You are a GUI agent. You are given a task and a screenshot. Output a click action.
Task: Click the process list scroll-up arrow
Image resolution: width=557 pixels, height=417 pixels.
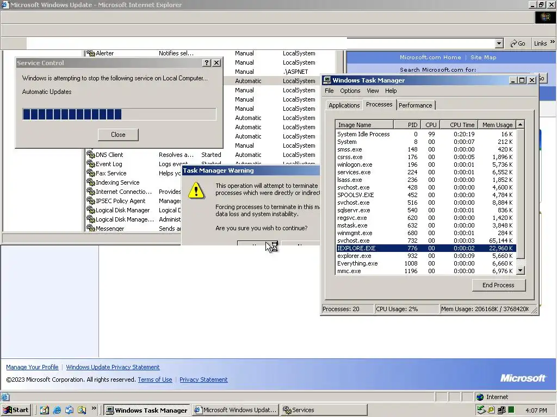click(x=520, y=124)
